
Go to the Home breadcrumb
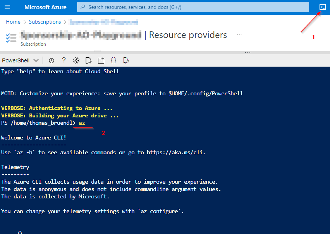13,22
